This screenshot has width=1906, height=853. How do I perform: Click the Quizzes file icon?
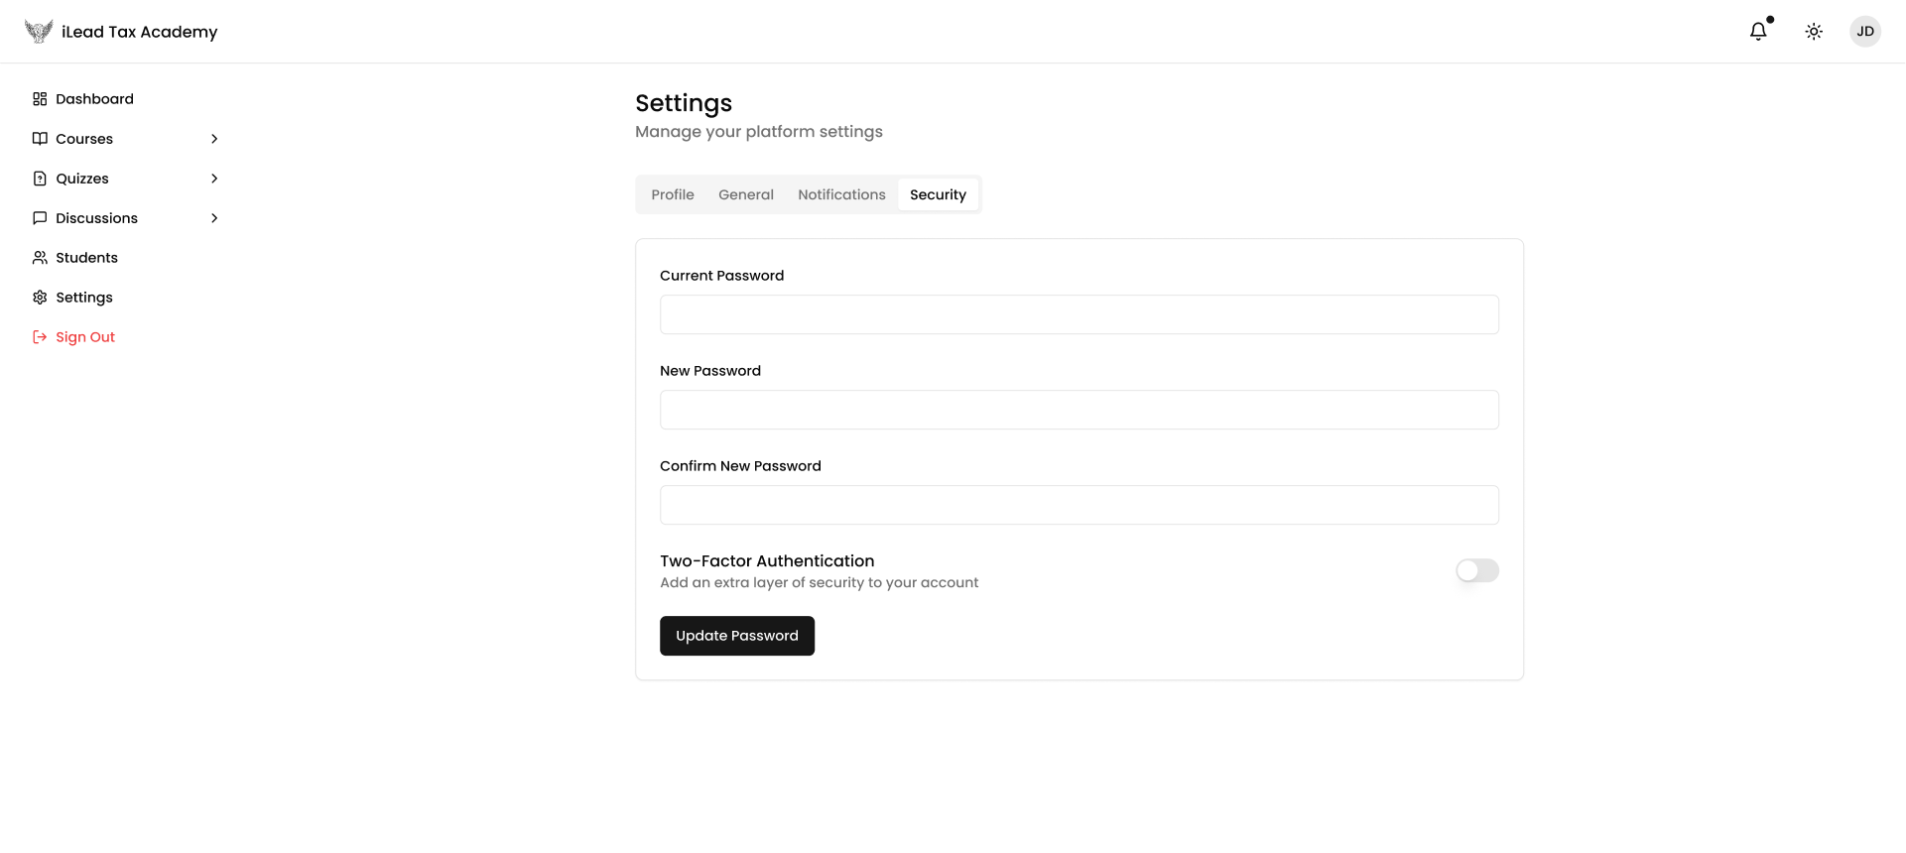click(40, 179)
